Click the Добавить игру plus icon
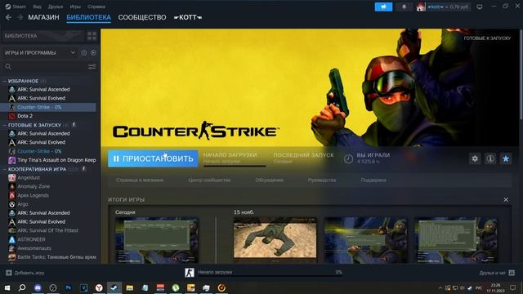Image resolution: width=523 pixels, height=294 pixels. tap(9, 273)
